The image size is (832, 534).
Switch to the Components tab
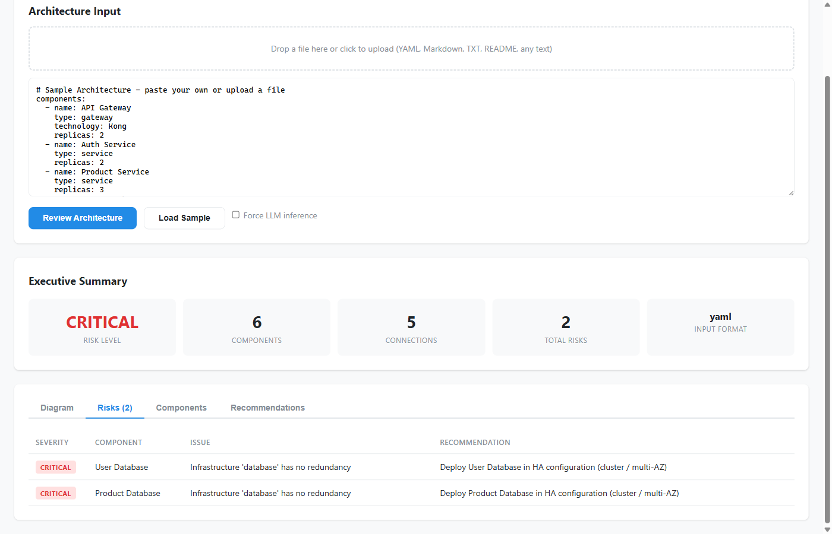click(x=181, y=408)
